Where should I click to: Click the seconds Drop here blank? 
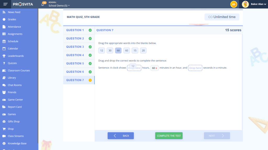pyautogui.click(x=195, y=68)
